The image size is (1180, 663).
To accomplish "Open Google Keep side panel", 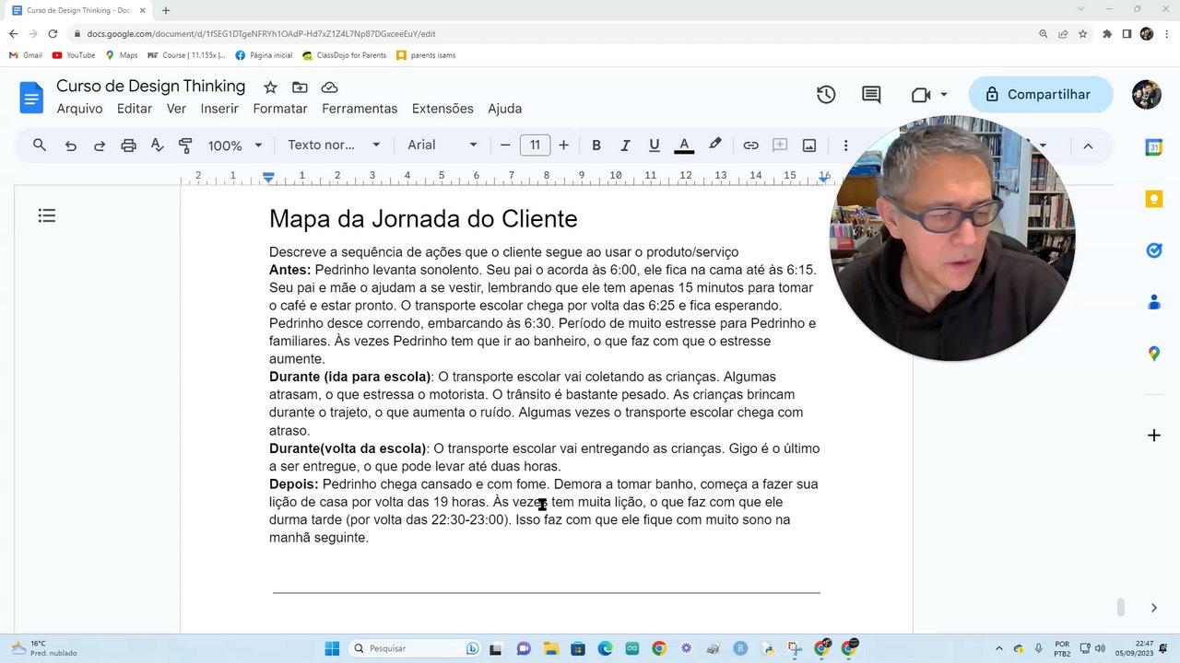I will click(x=1154, y=199).
